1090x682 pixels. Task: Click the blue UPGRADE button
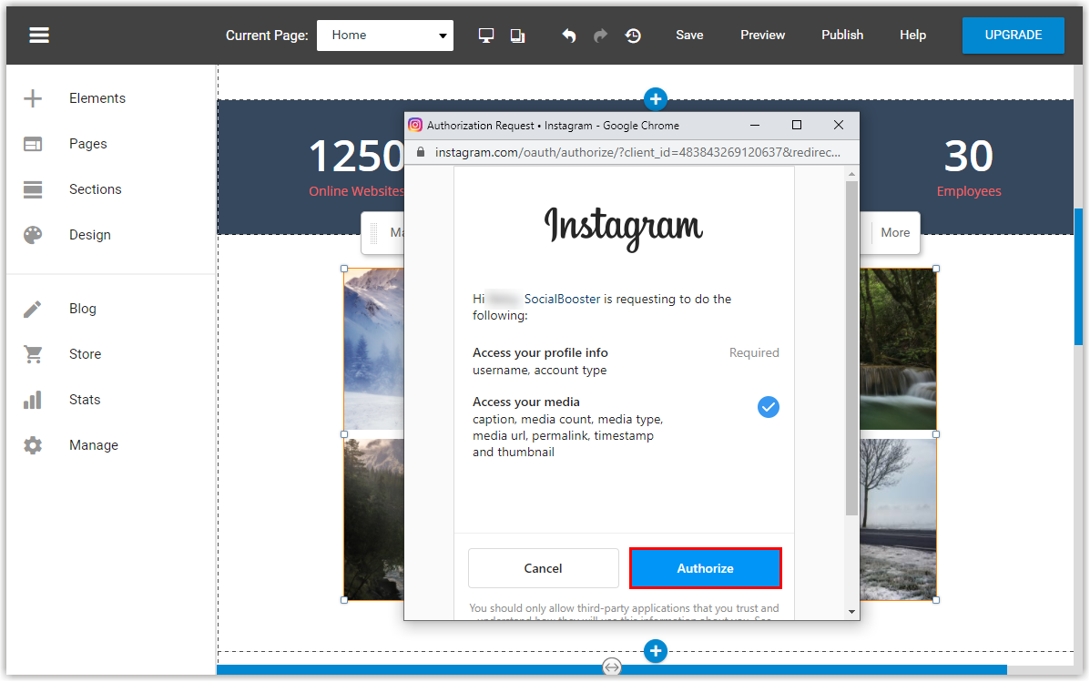pos(1013,36)
